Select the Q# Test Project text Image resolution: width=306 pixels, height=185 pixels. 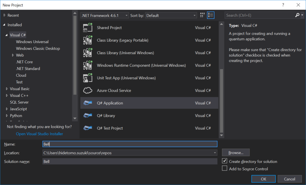pyautogui.click(x=110, y=128)
